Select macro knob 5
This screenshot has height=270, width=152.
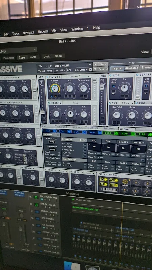pos(125,190)
